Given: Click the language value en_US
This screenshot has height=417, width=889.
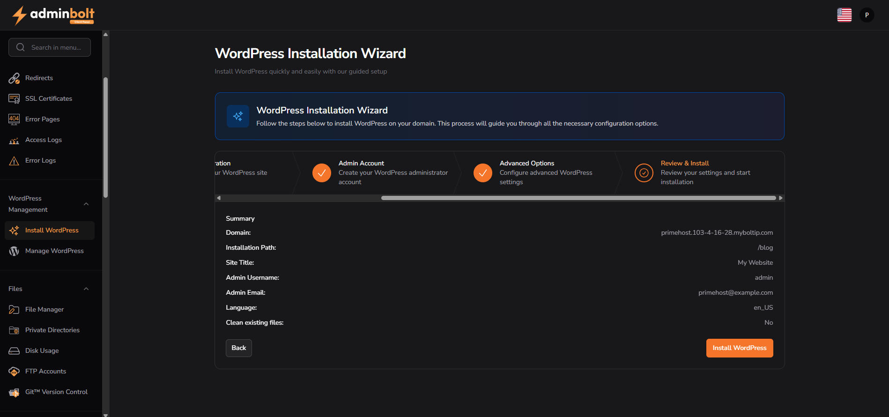Looking at the screenshot, I should (763, 308).
